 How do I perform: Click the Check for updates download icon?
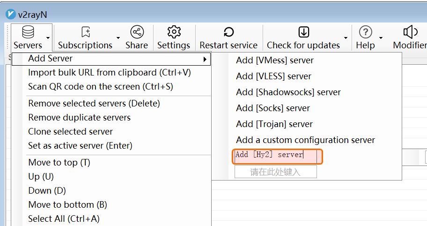[x=303, y=32]
